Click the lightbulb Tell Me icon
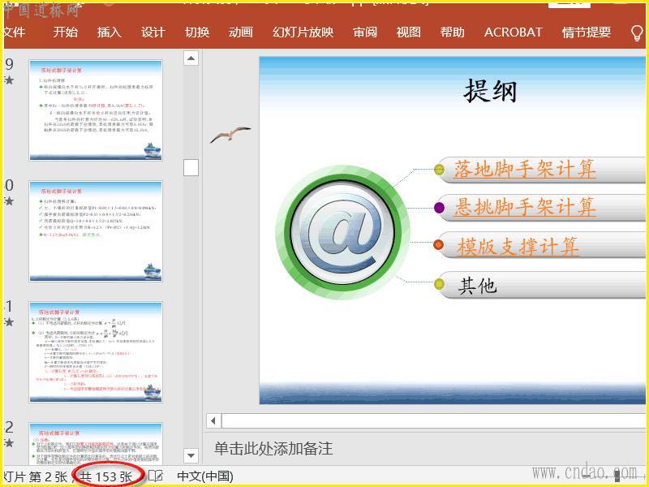This screenshot has width=649, height=487. coord(637,33)
